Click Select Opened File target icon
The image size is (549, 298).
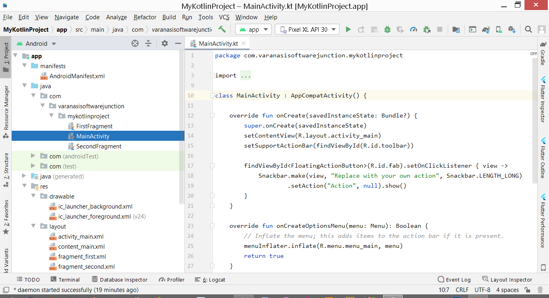(135, 43)
